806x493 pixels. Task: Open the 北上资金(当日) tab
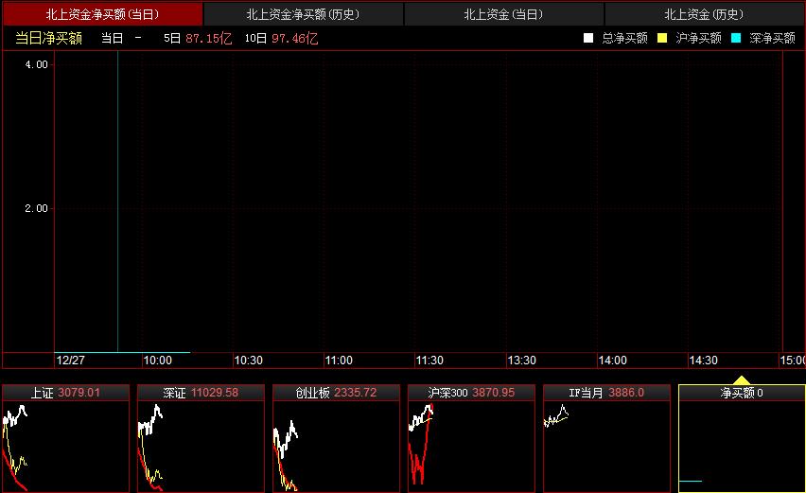tap(503, 14)
